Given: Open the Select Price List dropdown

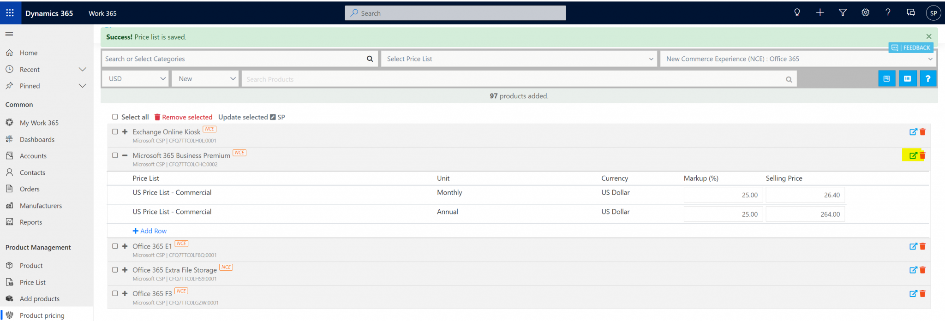Looking at the screenshot, I should [519, 59].
